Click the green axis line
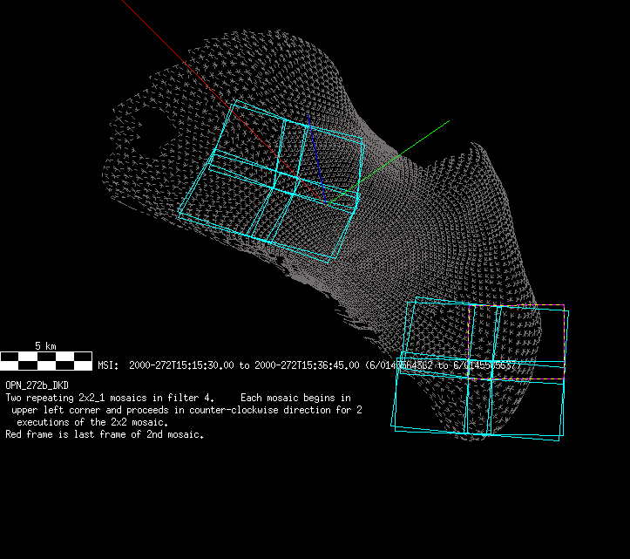The width and height of the screenshot is (630, 559). tap(388, 162)
